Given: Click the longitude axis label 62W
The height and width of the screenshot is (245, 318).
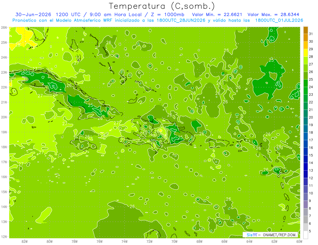Looking at the screenshot, I should point(274,241).
